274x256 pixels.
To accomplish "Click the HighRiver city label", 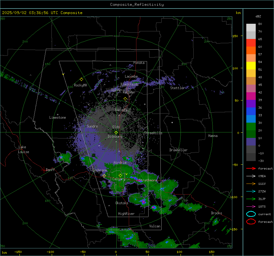I will 126,214.
